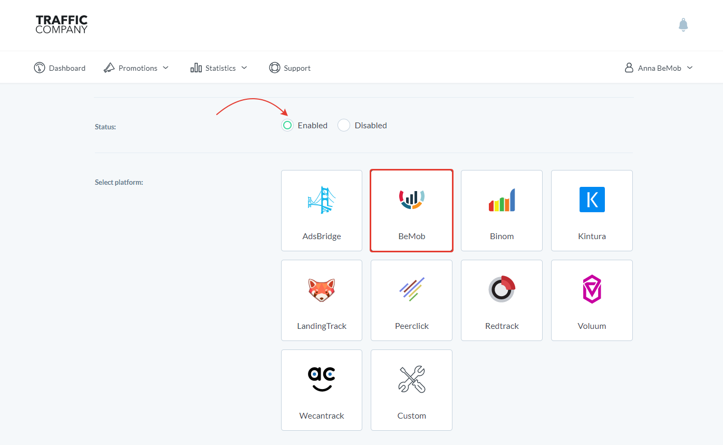Viewport: 723px width, 445px height.
Task: Click the Traffic Company logo
Action: [x=62, y=24]
